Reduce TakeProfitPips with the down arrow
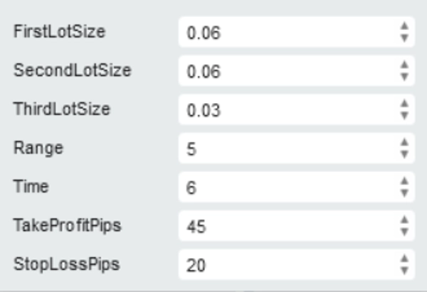The height and width of the screenshot is (292, 427). coord(404,232)
